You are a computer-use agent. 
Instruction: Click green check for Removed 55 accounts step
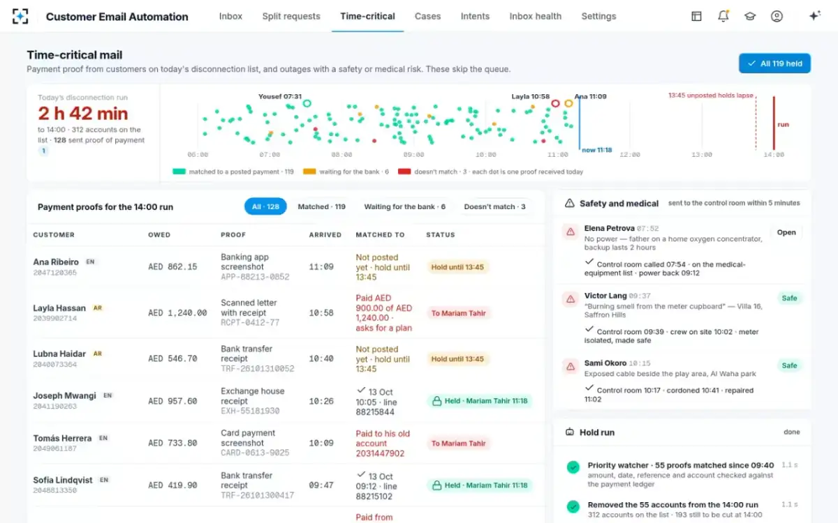[573, 507]
